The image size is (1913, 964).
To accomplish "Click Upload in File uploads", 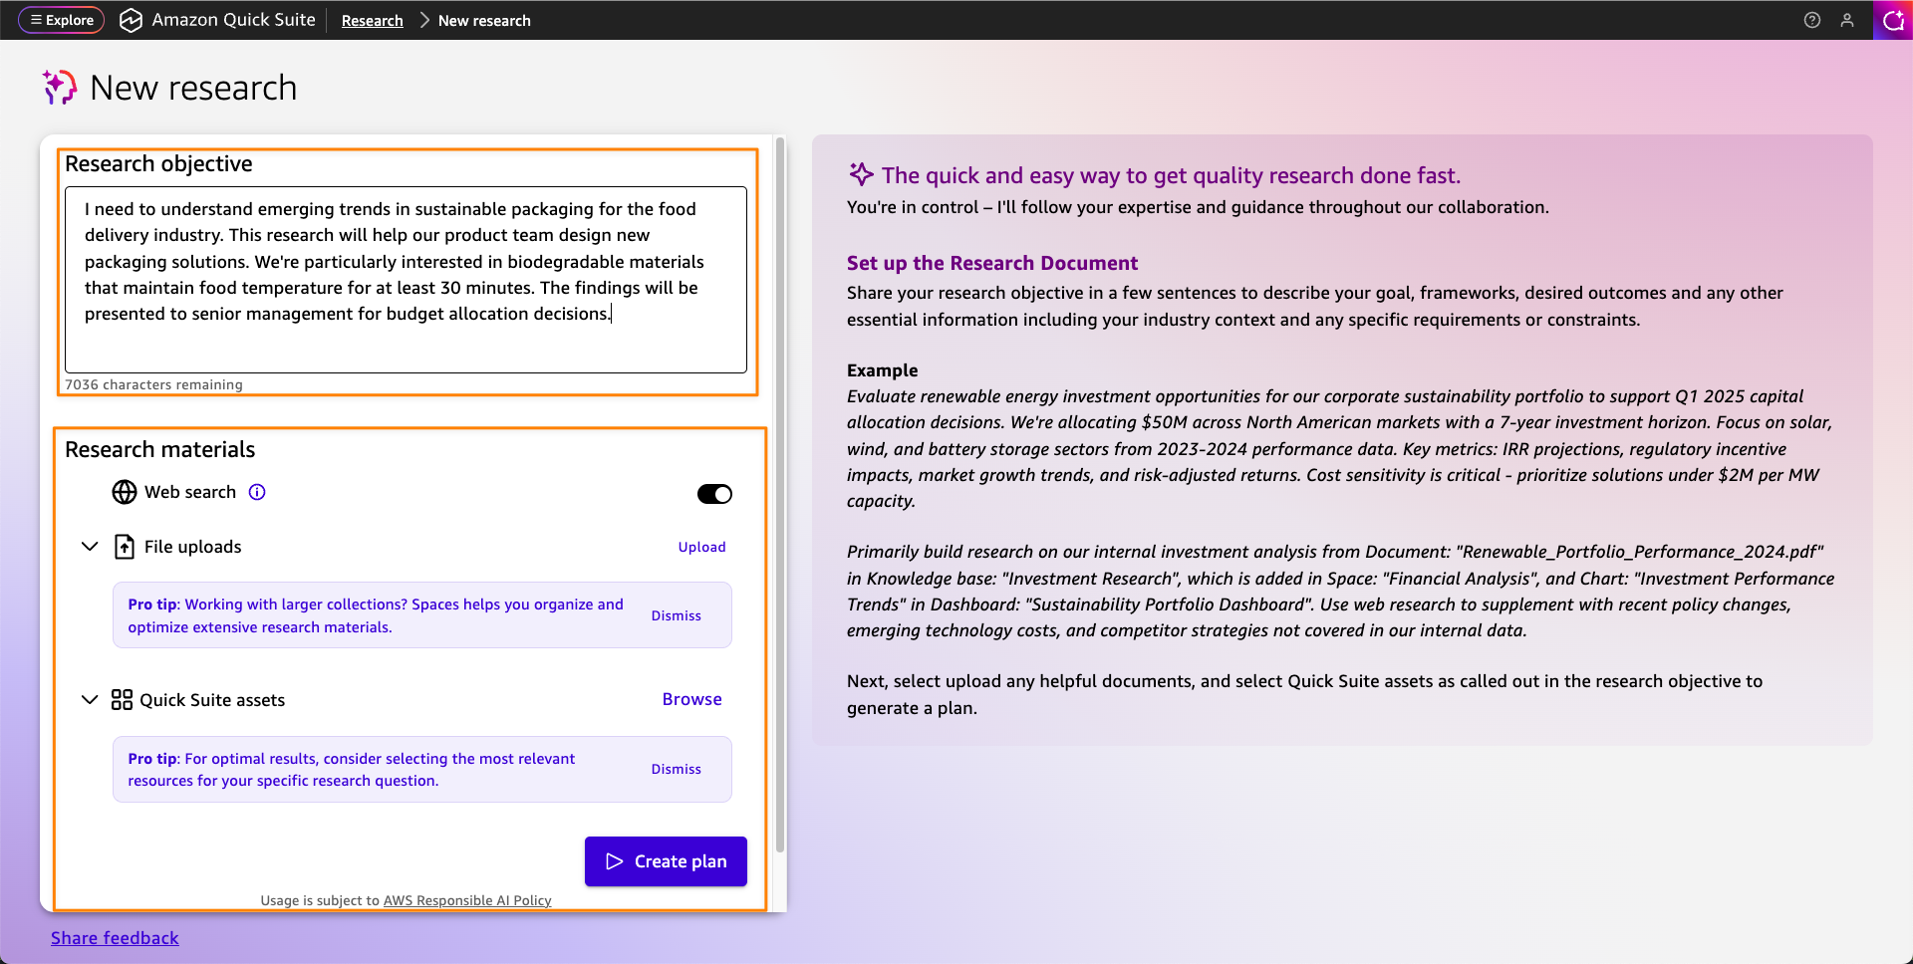I will click(x=701, y=547).
